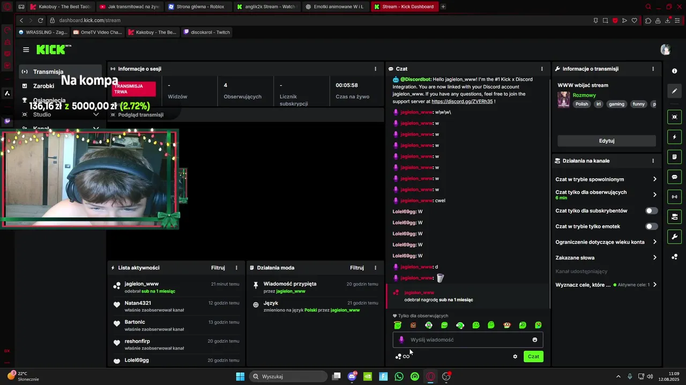Toggle the wrench stream info widget icon
Viewport: 686px width, 385px height.
coord(674,237)
